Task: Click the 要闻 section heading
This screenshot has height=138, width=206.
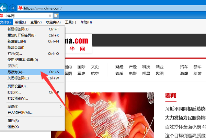Action: pyautogui.click(x=171, y=96)
